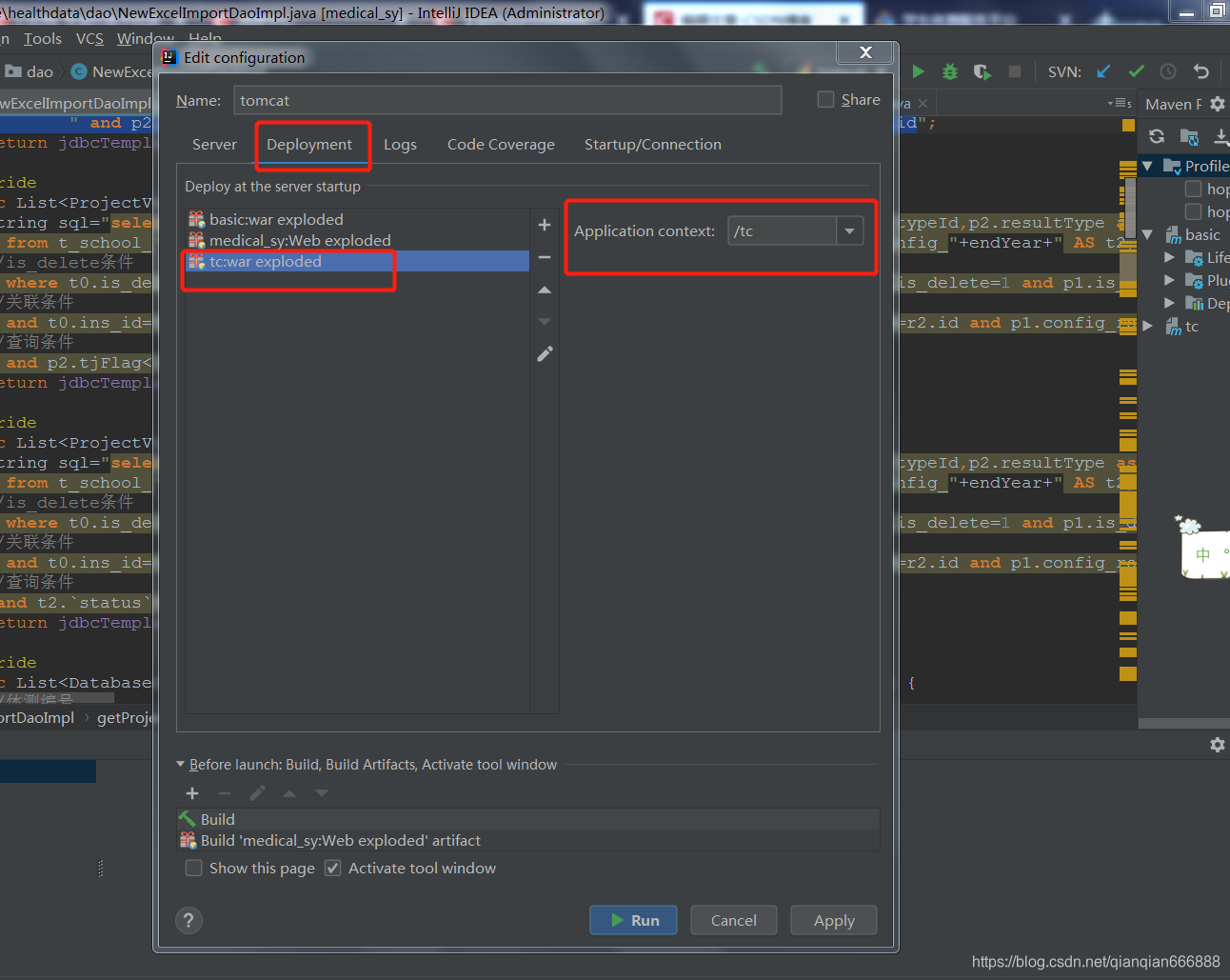Viewport: 1230px width, 980px height.
Task: Add a Before launch task with the plus icon
Action: (192, 793)
